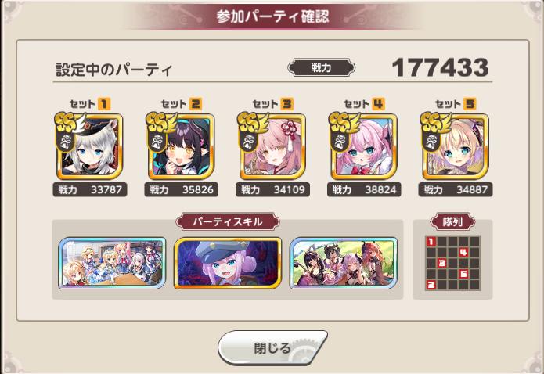Viewport: 544px width, 374px height.
Task: Click the 隊列 formation header label
Action: click(452, 221)
